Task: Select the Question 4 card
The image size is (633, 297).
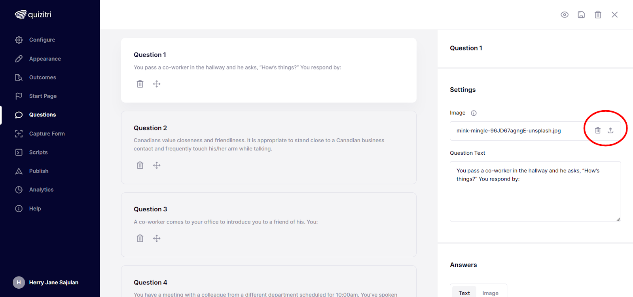Action: point(269,281)
